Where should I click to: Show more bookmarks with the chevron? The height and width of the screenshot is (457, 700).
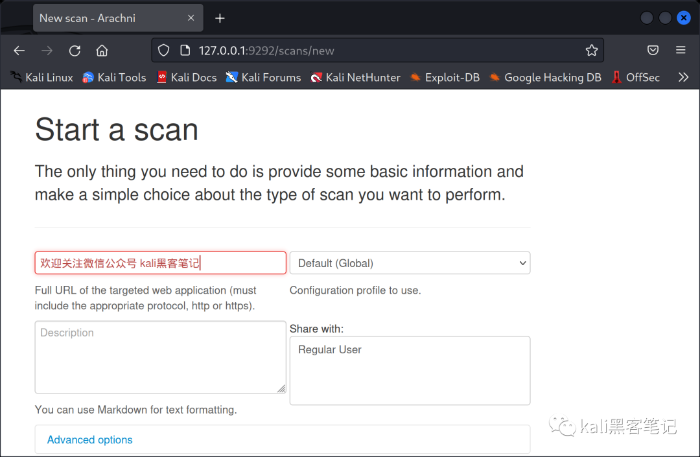(683, 77)
